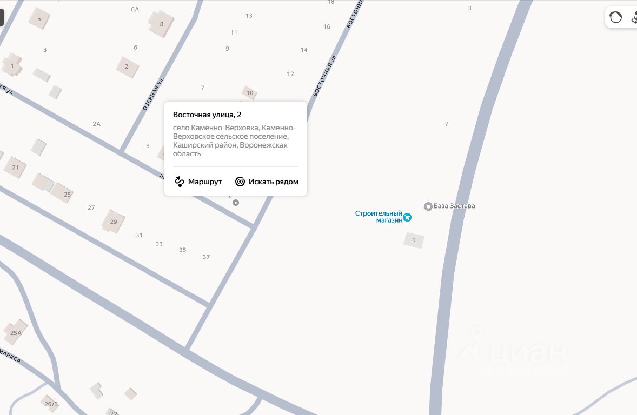637x415 pixels.
Task: Click house number 31 label
Action: point(140,235)
